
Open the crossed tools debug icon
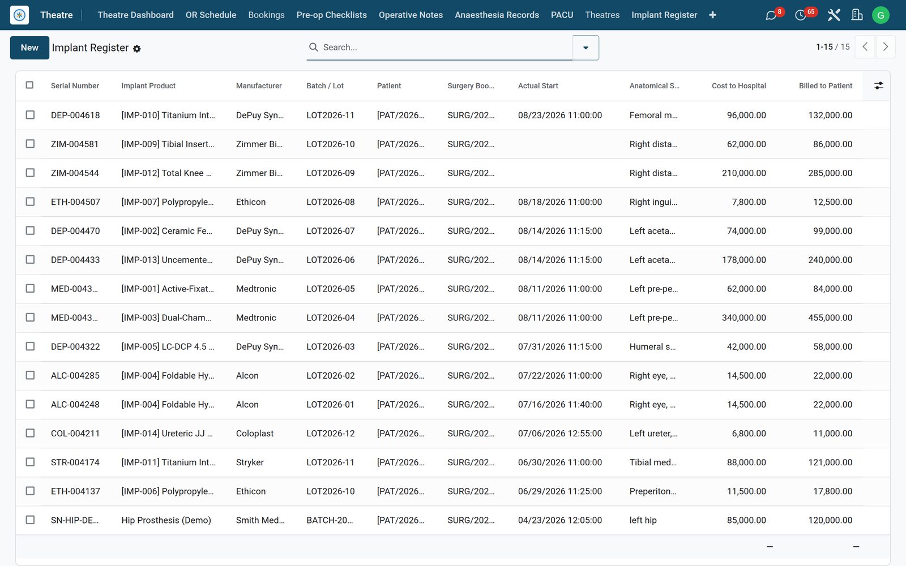834,15
